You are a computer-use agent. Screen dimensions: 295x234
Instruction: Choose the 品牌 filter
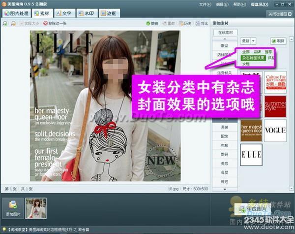click(257, 52)
